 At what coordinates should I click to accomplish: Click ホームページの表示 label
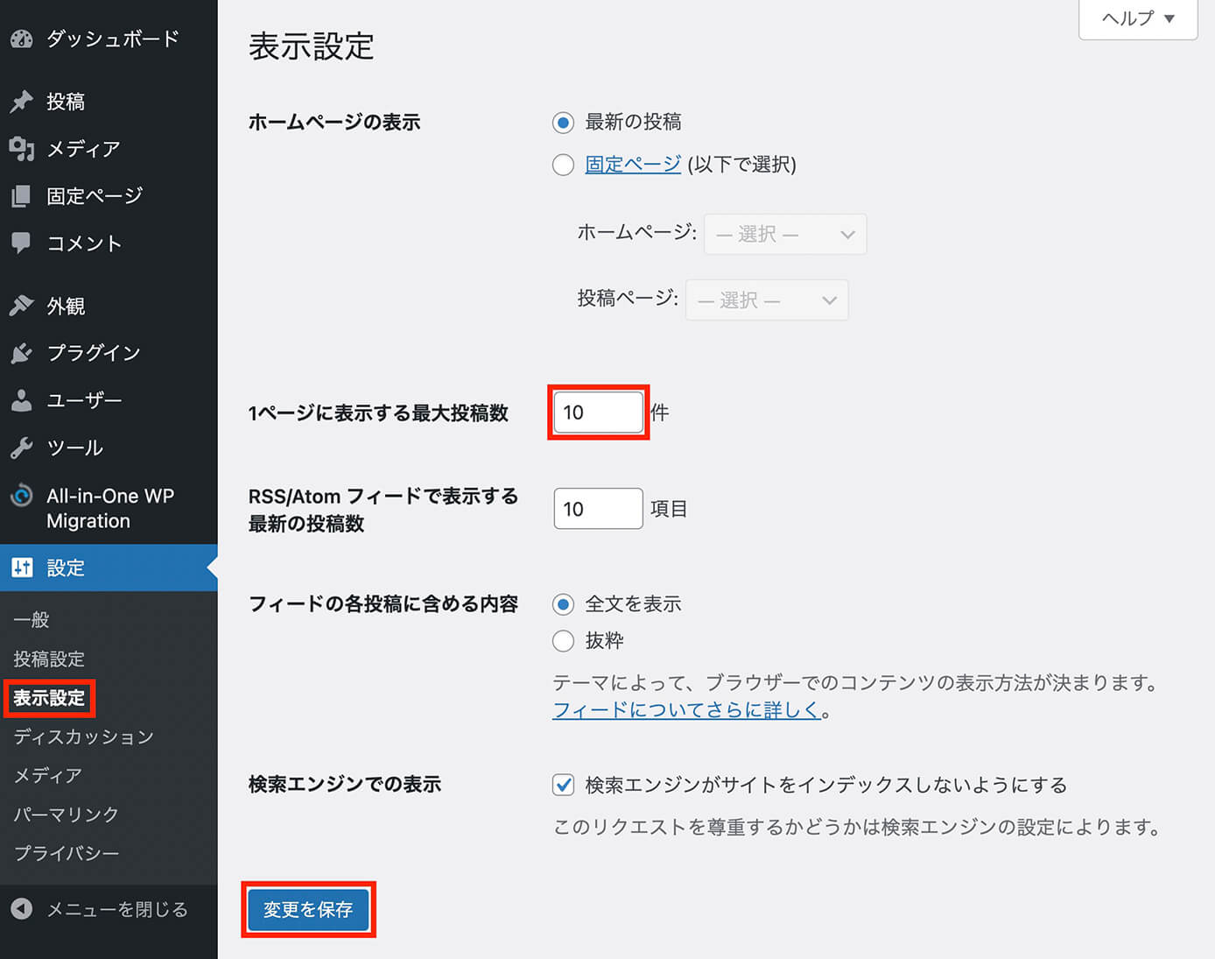click(334, 123)
